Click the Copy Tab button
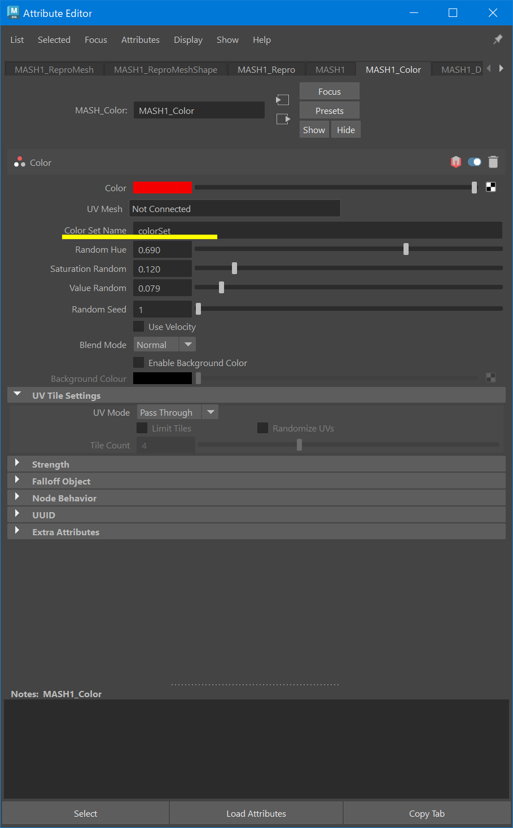 point(427,813)
